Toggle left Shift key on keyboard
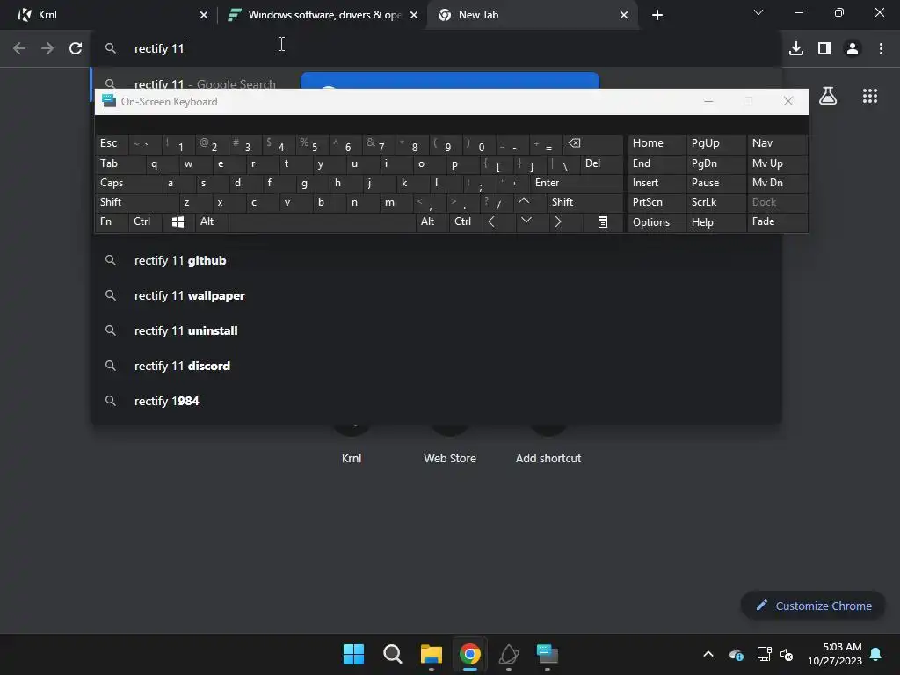This screenshot has height=675, width=900. click(x=137, y=202)
